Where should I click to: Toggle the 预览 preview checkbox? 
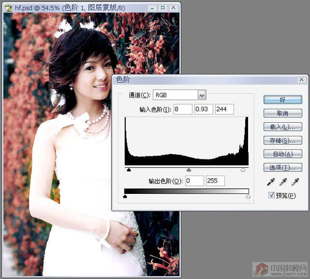pos(272,195)
